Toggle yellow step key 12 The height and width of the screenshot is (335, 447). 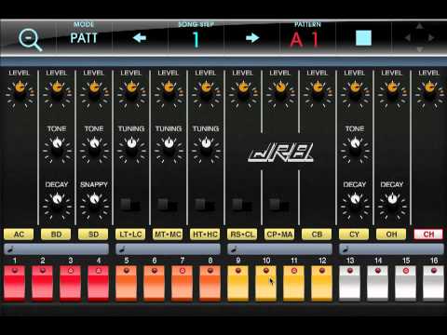pos(321,283)
